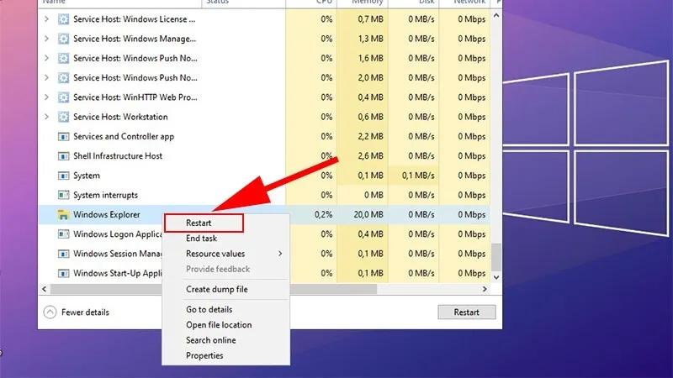Select the Windows Explorer process name
Viewport: 673px width, 378px height.
[x=107, y=215]
